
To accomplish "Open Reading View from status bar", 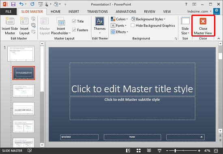I will click(x=149, y=151).
